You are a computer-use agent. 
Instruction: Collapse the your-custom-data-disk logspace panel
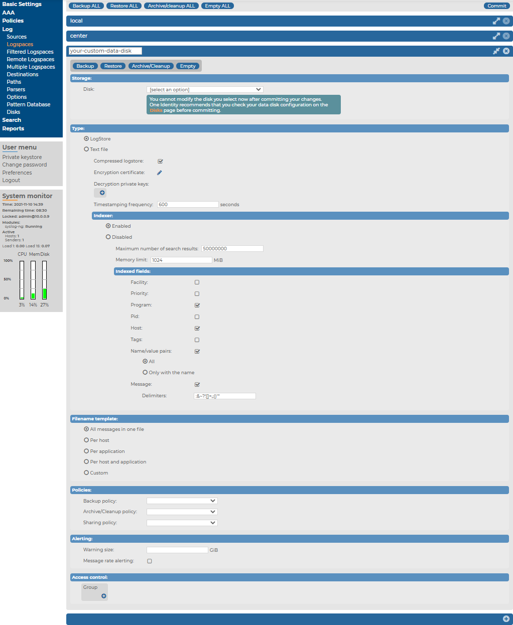[496, 51]
